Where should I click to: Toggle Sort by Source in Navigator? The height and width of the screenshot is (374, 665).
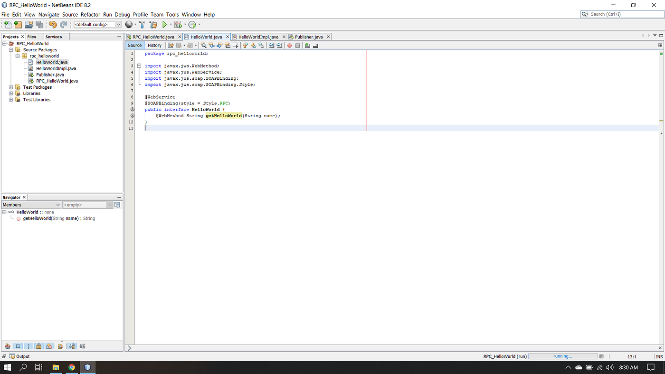(x=83, y=346)
